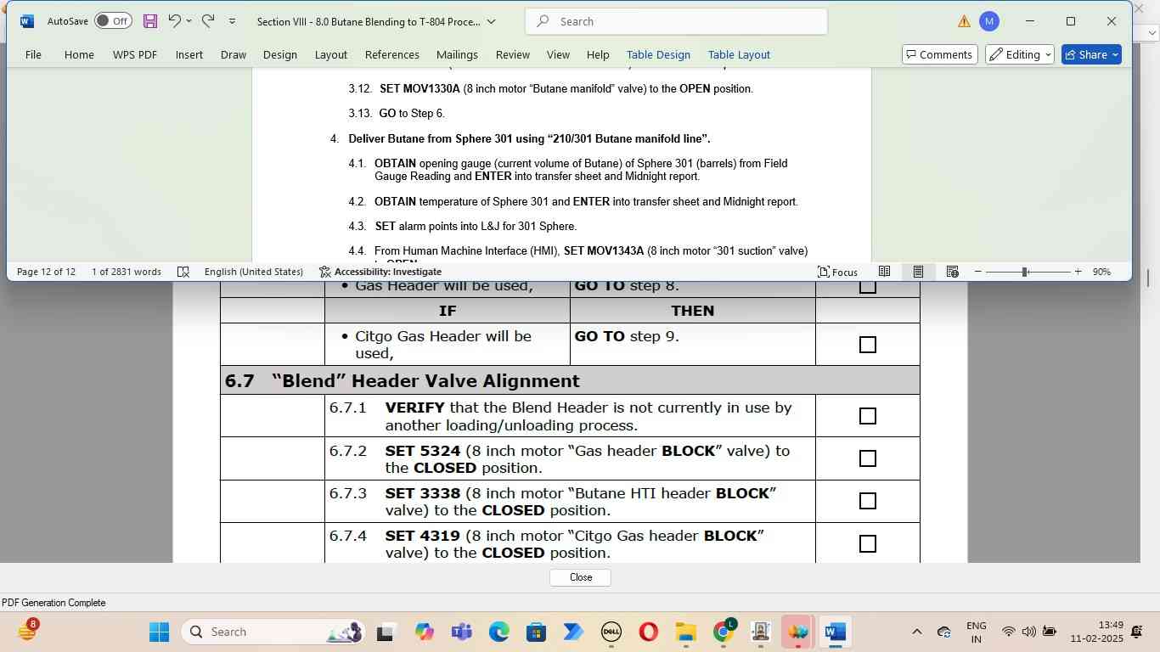
Task: Click the Word logo icon in title bar
Action: 27,21
